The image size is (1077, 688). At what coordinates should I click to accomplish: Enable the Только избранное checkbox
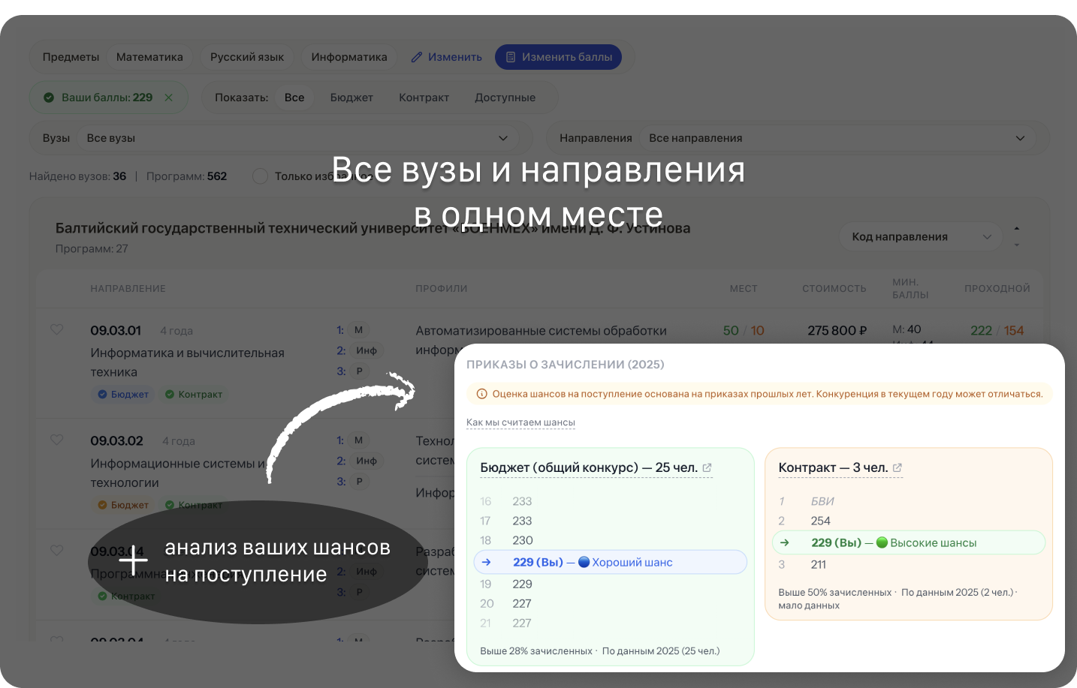click(260, 176)
